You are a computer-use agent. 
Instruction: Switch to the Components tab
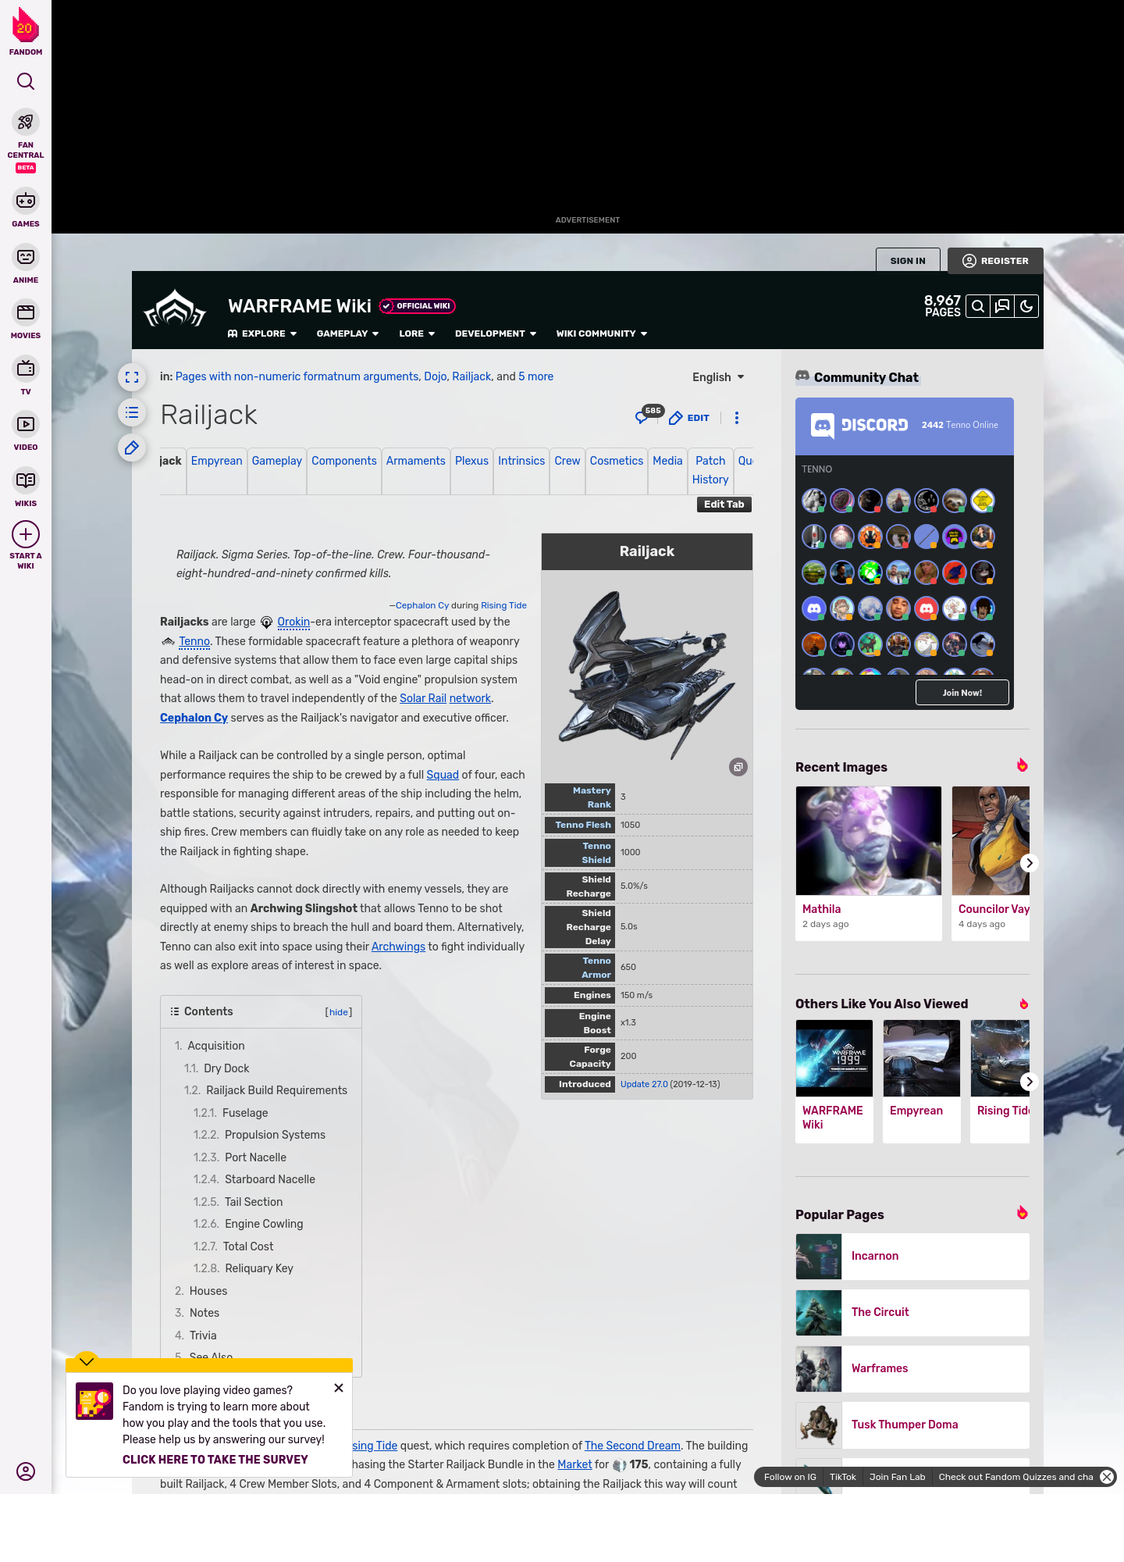[x=344, y=461]
